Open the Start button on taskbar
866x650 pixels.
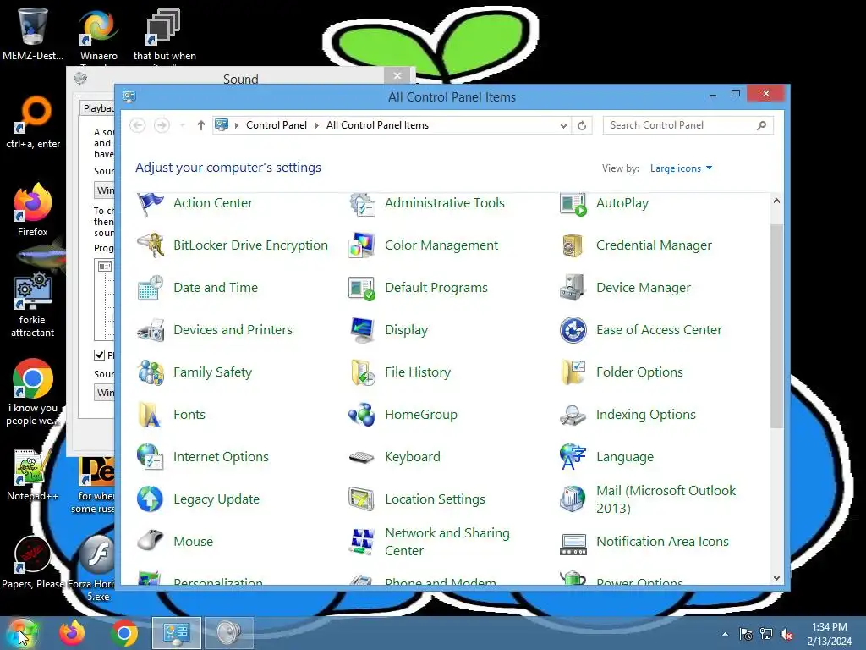(21, 633)
